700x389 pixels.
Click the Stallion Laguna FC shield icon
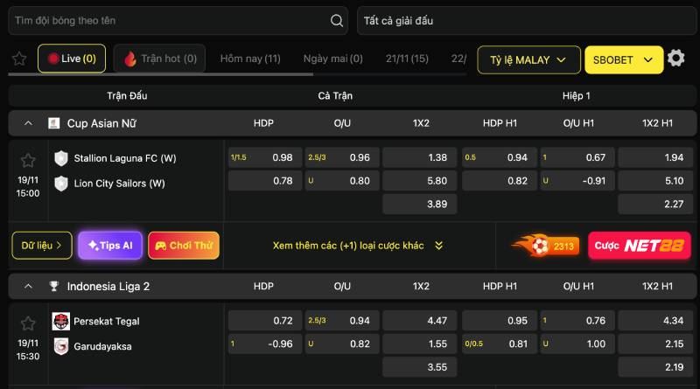coord(61,158)
